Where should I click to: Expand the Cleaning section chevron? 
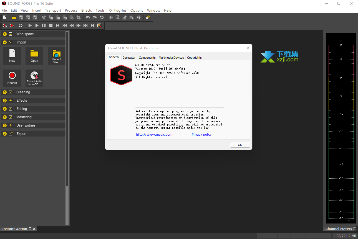tap(5, 92)
